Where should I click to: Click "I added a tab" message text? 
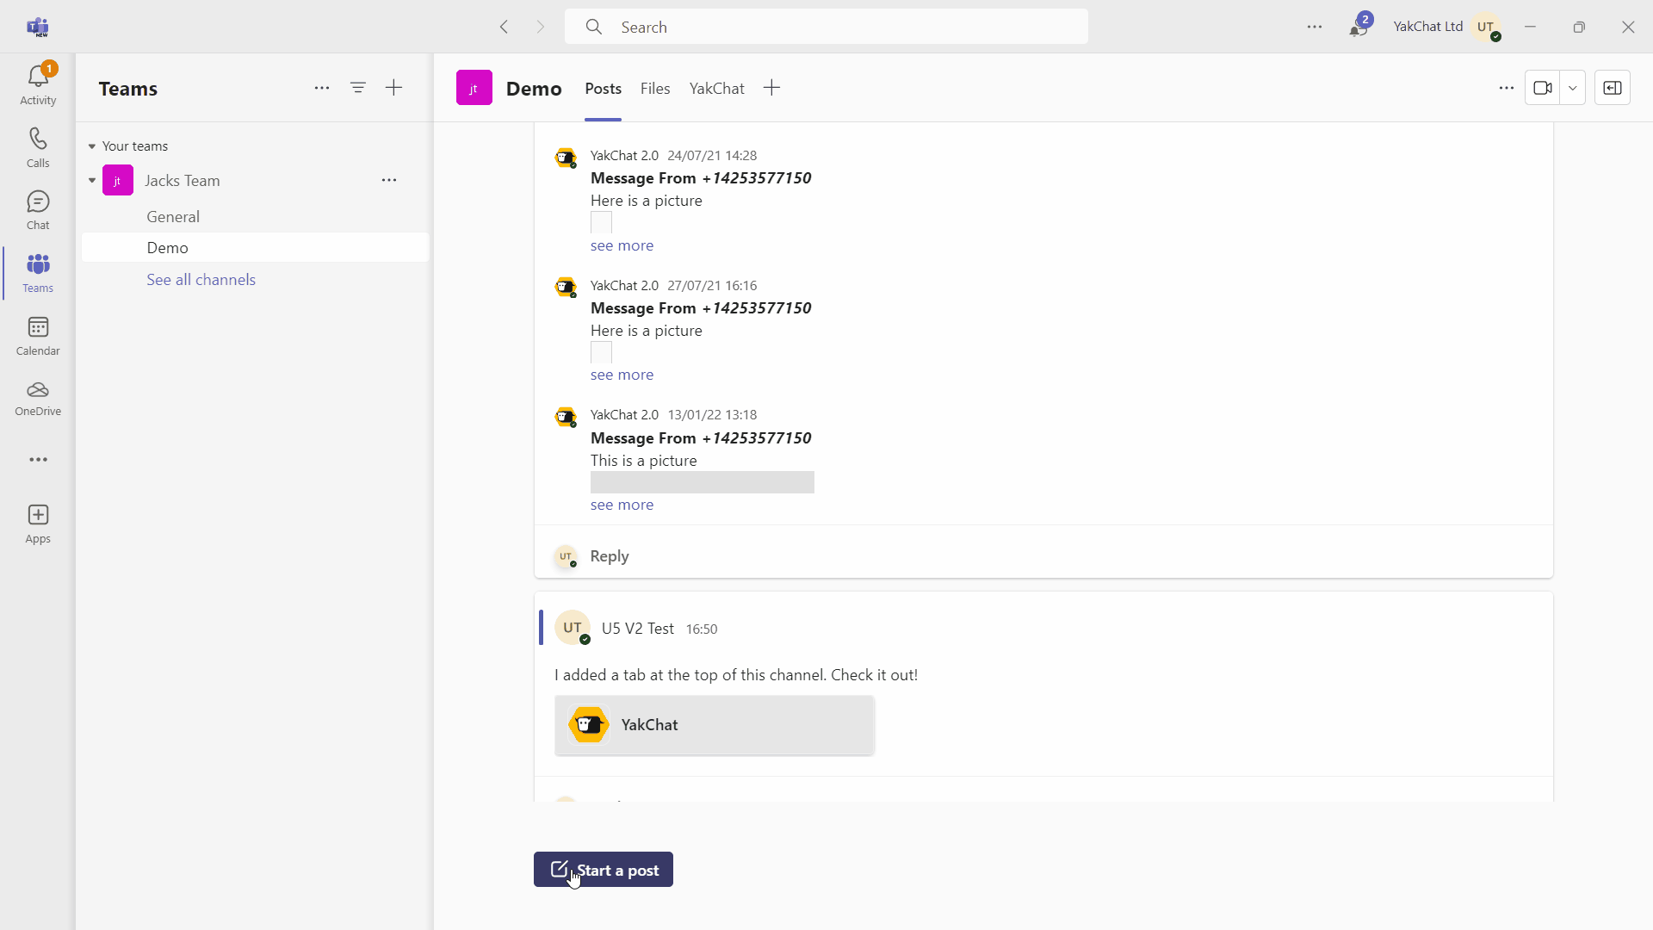coord(736,675)
